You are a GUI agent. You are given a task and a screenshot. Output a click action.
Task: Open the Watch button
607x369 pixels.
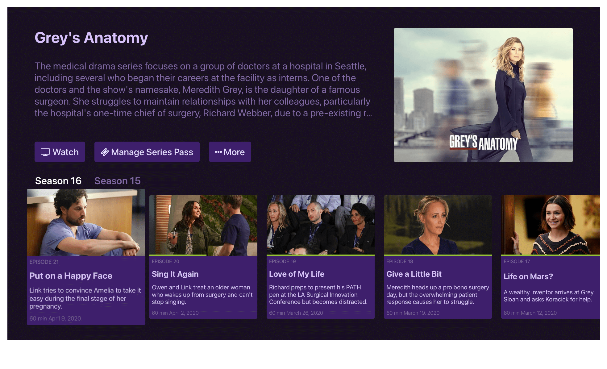pos(60,152)
